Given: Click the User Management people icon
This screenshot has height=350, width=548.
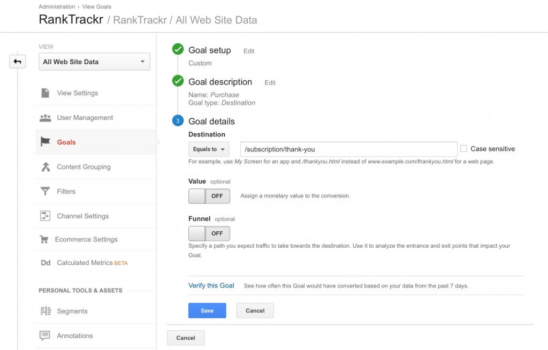Looking at the screenshot, I should 45,118.
